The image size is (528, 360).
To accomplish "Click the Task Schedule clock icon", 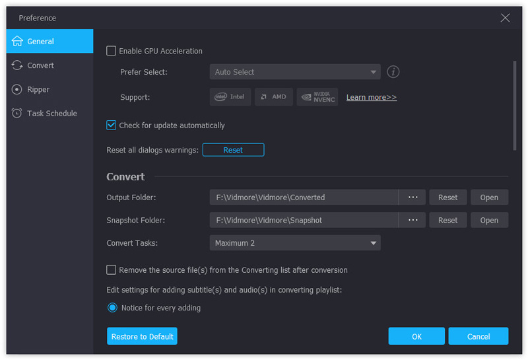I will (x=17, y=114).
